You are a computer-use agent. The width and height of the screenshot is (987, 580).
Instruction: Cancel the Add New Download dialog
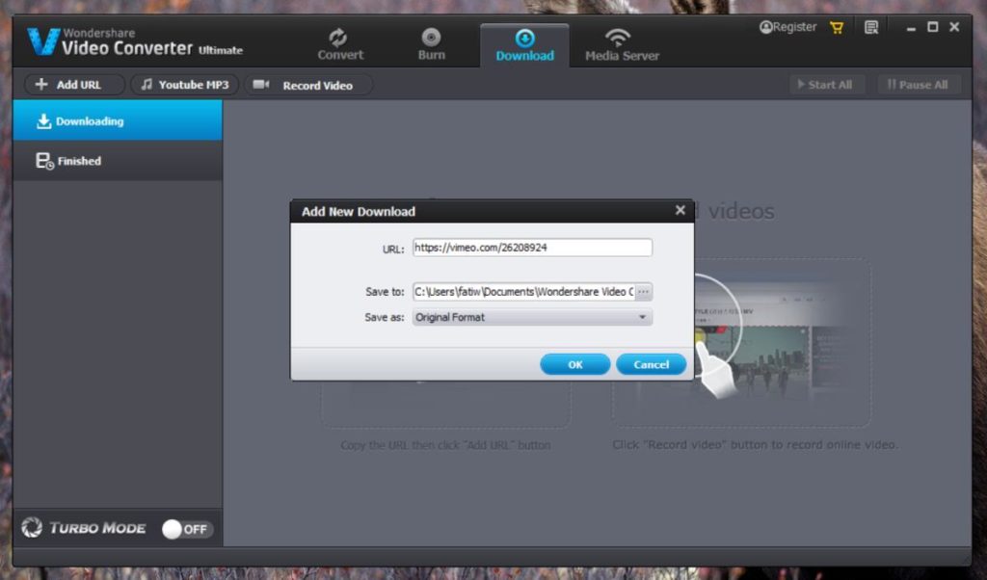(651, 364)
